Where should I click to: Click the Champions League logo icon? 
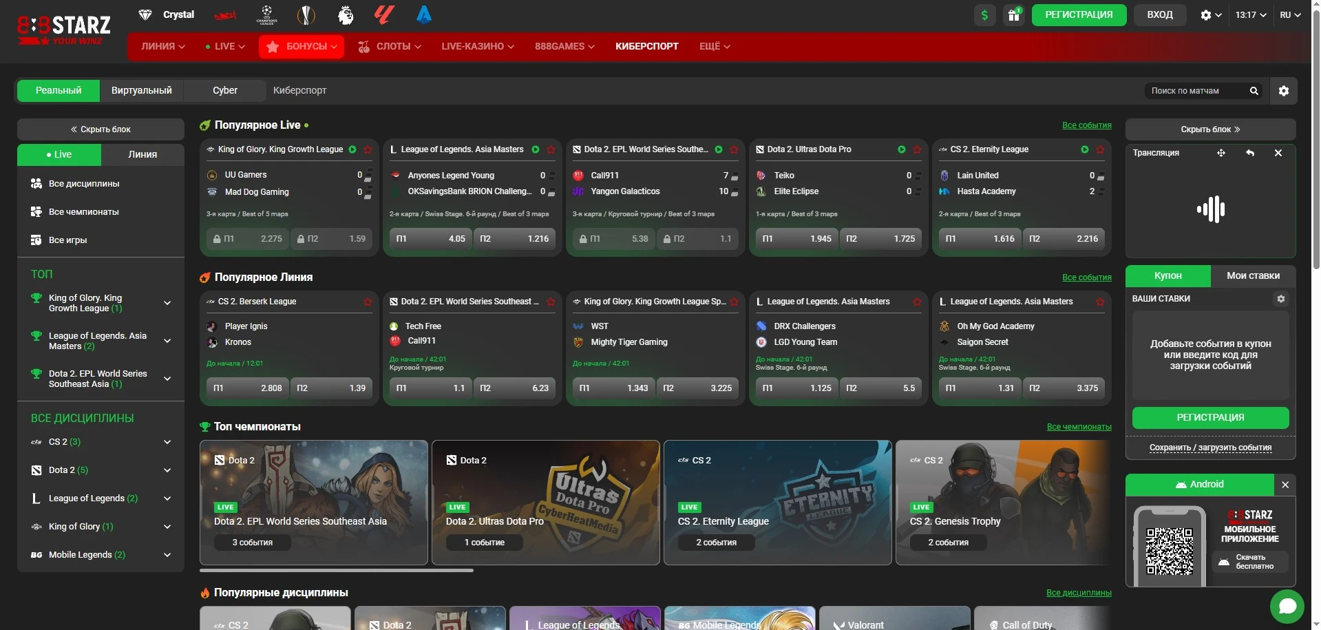(x=266, y=14)
